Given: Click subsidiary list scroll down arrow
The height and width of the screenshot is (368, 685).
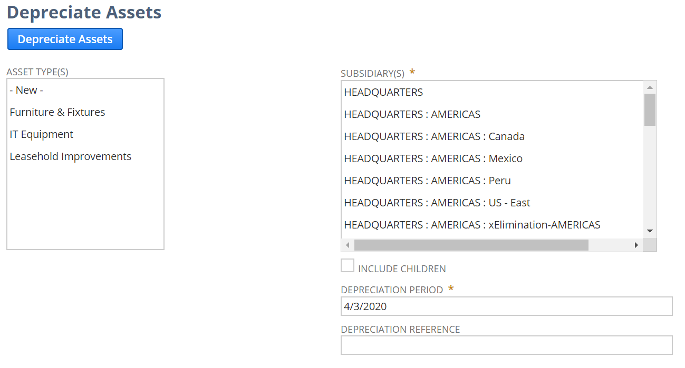Looking at the screenshot, I should point(650,231).
